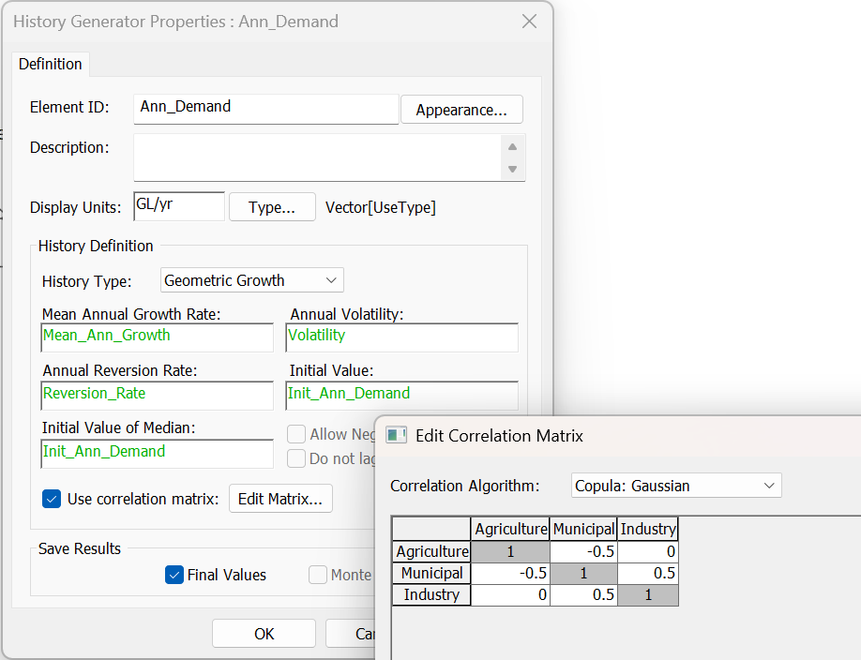Toggle the Monte Carlo save results checkbox

(318, 575)
